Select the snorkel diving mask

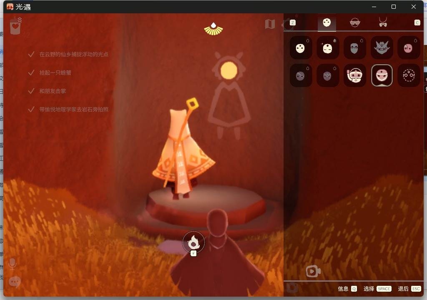point(354,75)
